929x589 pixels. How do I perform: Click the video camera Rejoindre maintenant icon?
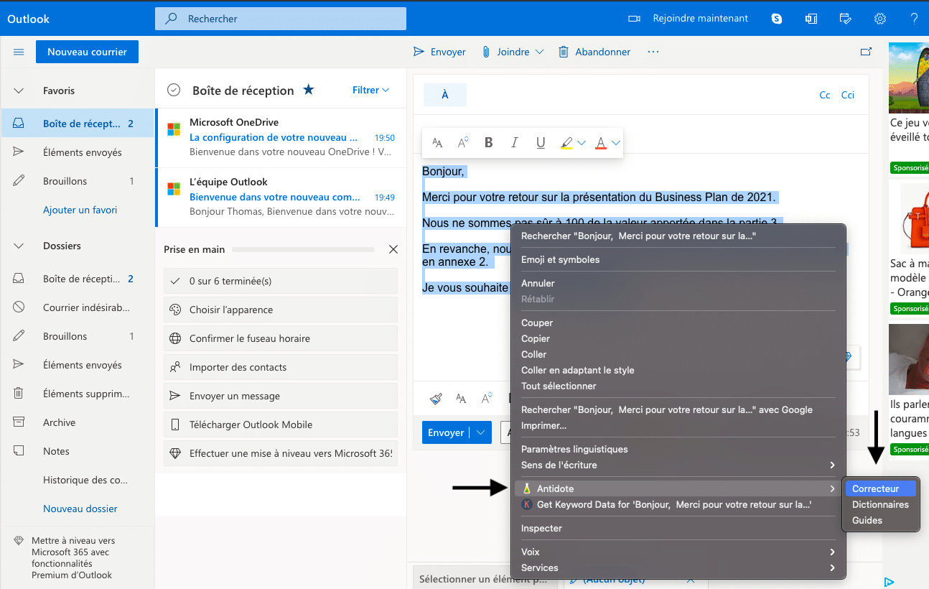[x=634, y=19]
